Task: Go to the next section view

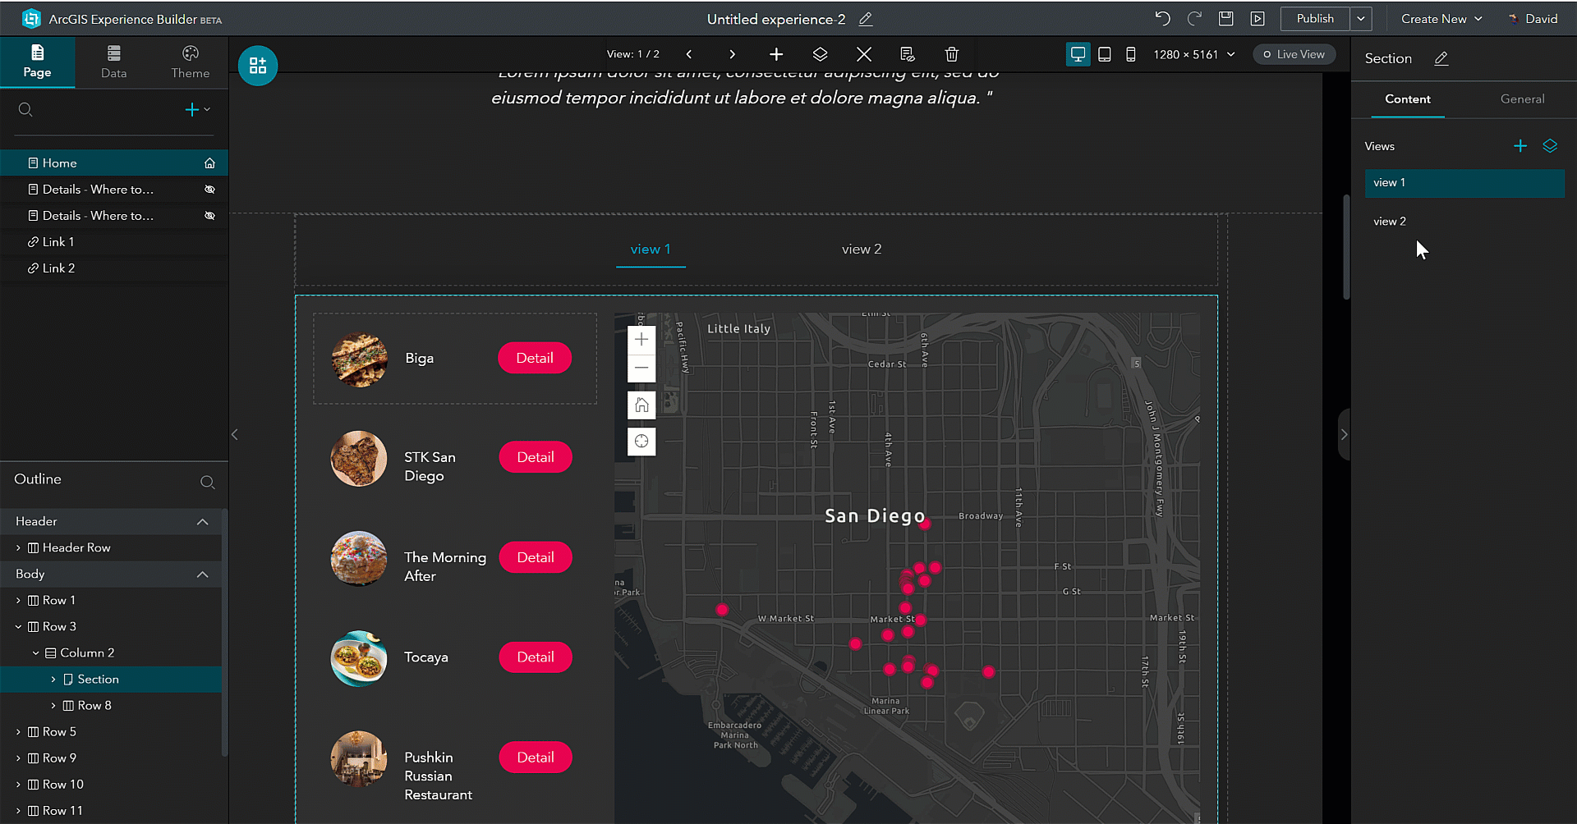Action: (732, 54)
